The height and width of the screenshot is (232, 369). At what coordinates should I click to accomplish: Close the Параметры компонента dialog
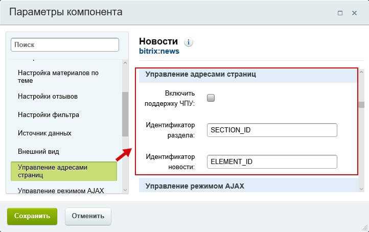[x=354, y=13]
